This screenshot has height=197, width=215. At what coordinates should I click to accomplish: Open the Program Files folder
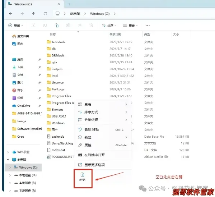tap(59, 96)
